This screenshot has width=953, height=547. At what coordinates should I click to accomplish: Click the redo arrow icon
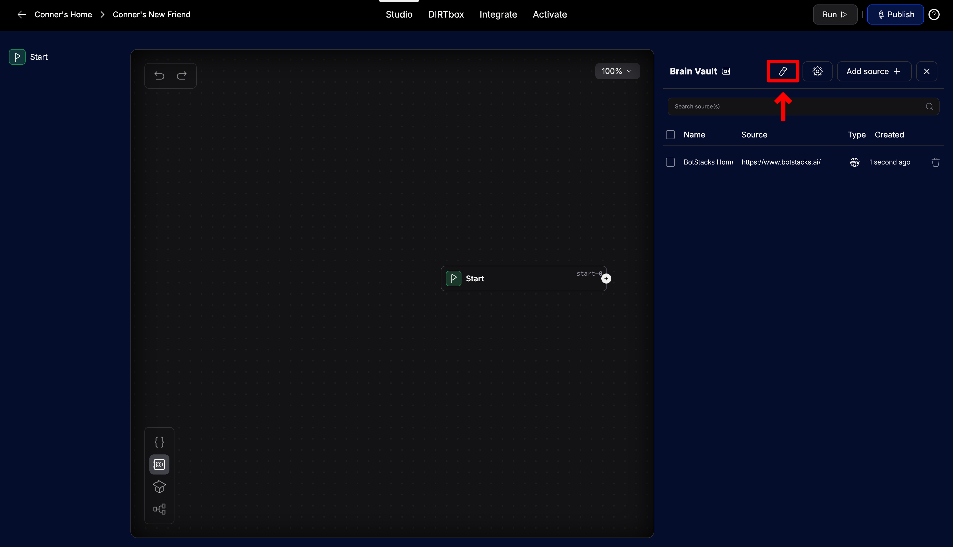[x=182, y=76]
